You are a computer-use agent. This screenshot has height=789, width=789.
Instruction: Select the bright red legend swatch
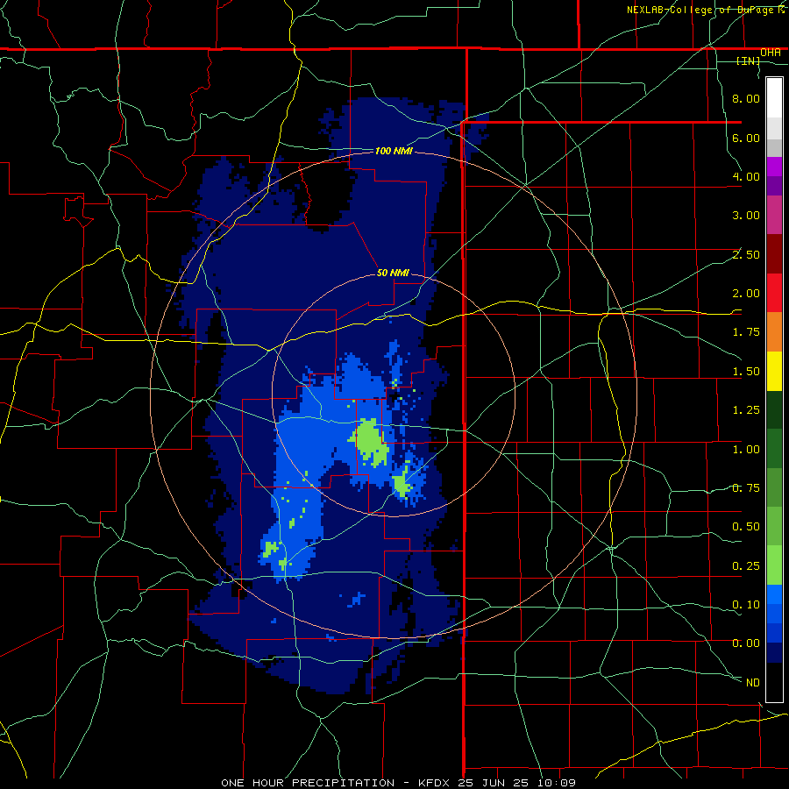774,293
